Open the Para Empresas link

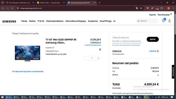[164, 15]
